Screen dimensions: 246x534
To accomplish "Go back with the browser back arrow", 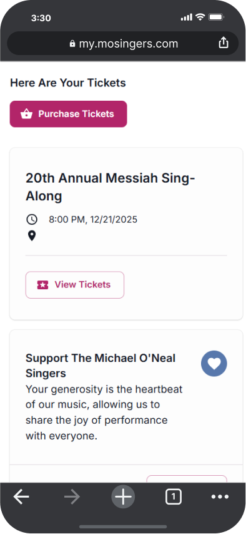I will point(21,497).
